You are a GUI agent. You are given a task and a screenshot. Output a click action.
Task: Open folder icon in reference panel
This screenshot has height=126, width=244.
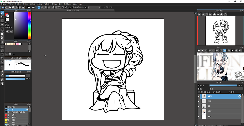[202, 51]
